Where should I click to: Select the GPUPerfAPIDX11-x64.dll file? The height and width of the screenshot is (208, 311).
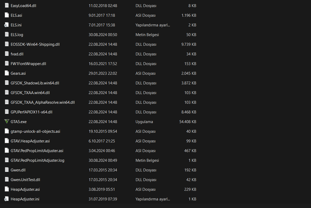(x=32, y=112)
